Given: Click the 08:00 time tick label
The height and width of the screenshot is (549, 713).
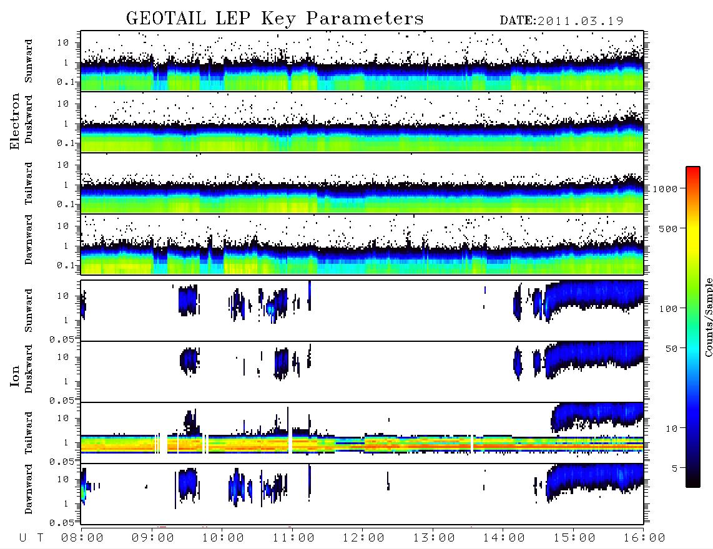Looking at the screenshot, I should (x=82, y=538).
